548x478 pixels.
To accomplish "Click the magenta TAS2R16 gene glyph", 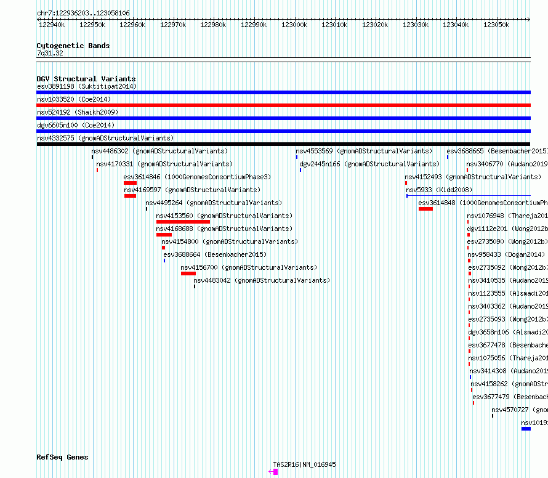I will pos(273,472).
